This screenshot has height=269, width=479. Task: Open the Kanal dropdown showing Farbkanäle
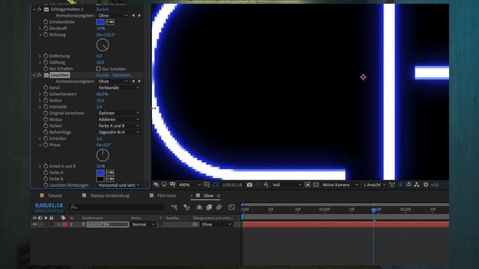pyautogui.click(x=118, y=87)
